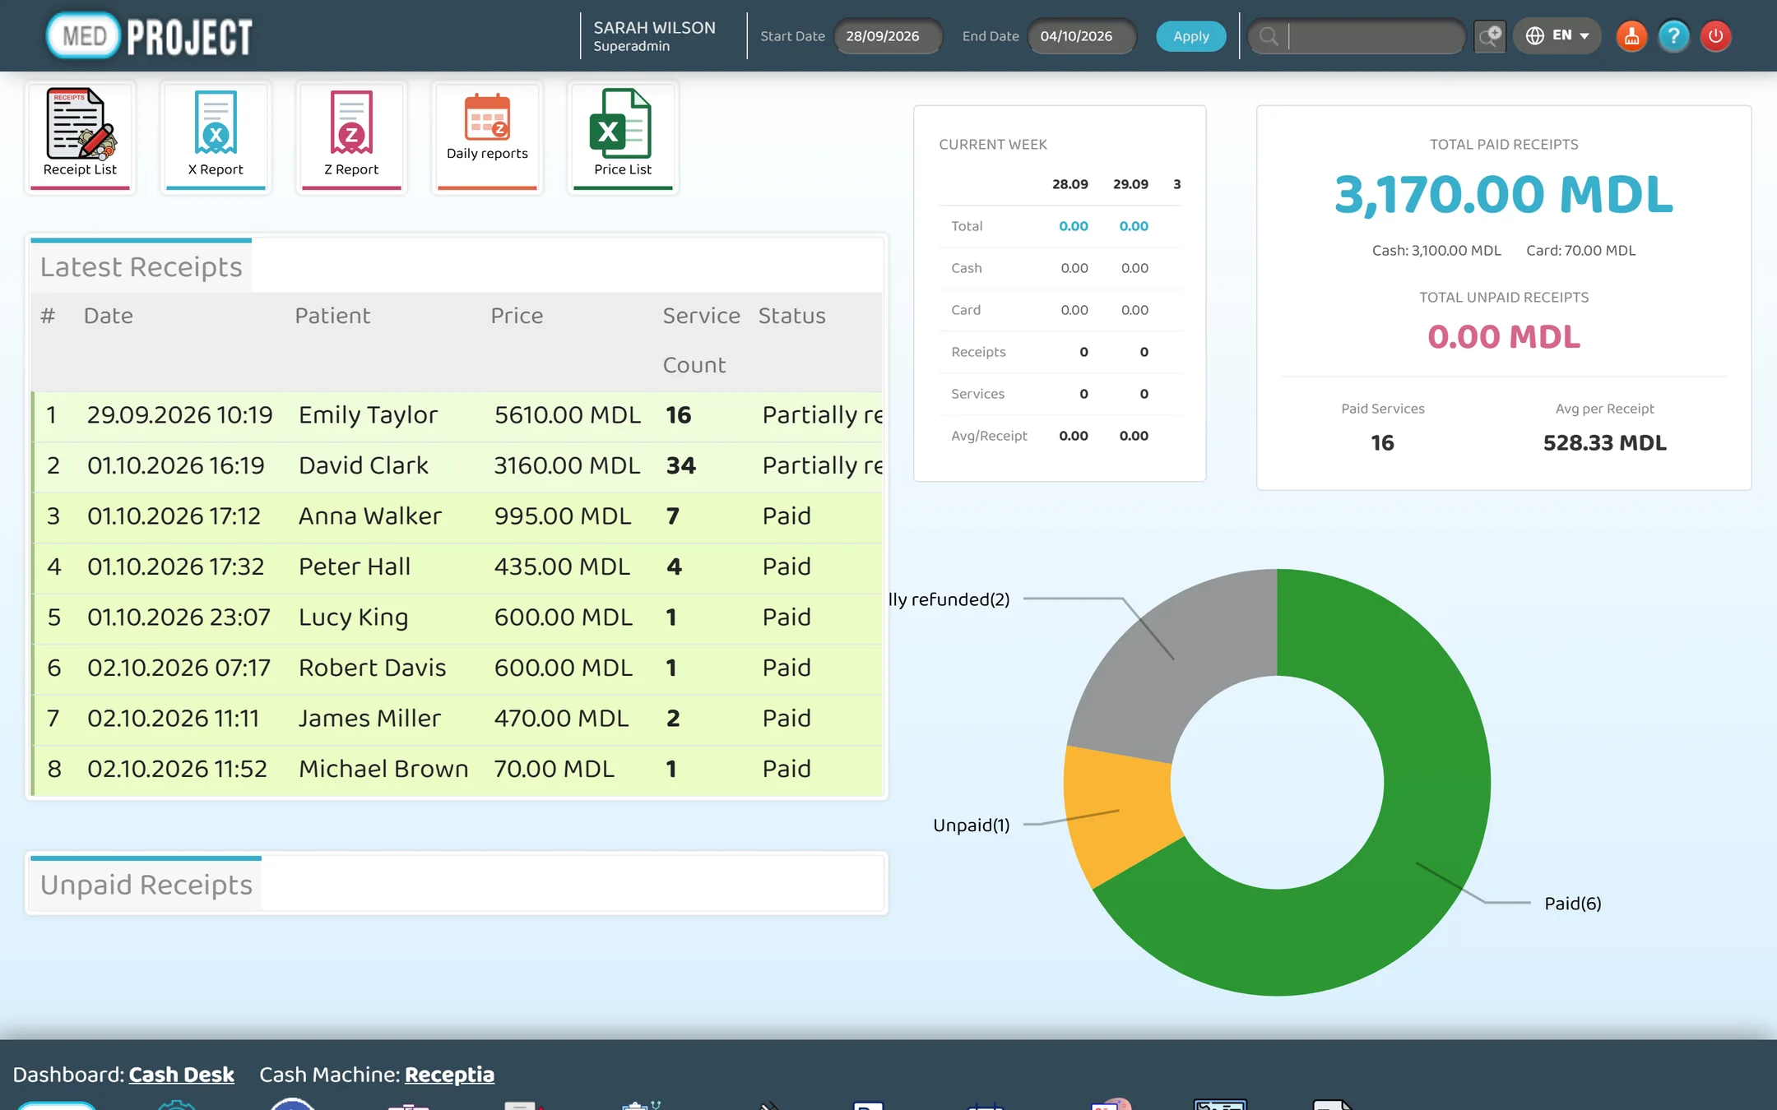1777x1110 pixels.
Task: Click the Card: 70.00 MDL label
Action: coord(1580,251)
